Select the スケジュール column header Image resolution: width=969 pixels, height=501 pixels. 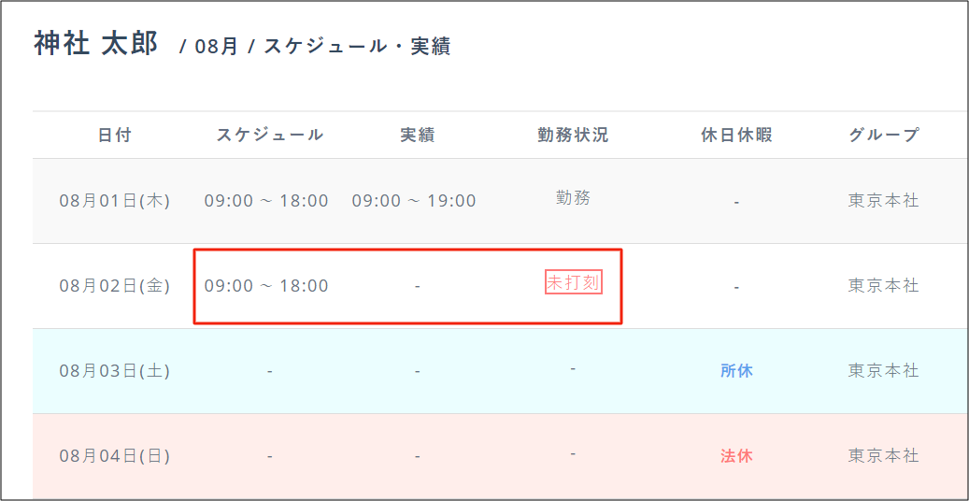pyautogui.click(x=270, y=135)
